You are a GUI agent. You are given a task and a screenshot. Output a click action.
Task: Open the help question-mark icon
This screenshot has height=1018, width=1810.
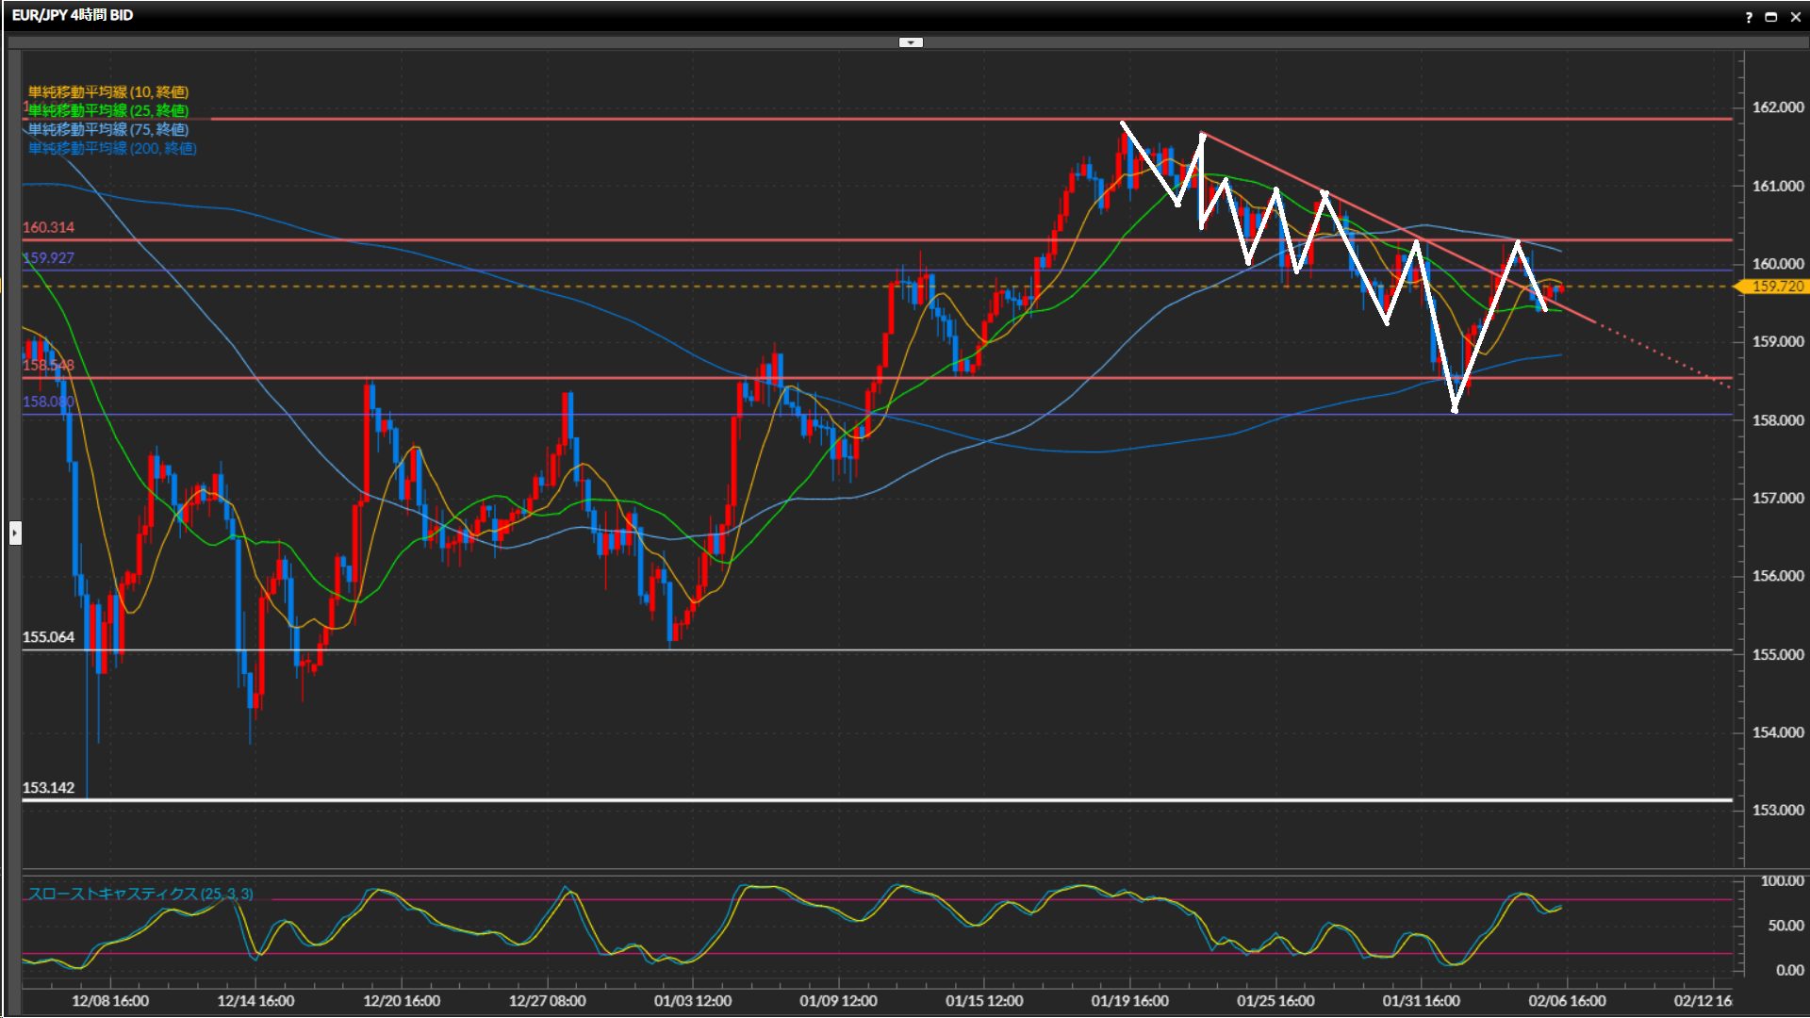(x=1749, y=17)
